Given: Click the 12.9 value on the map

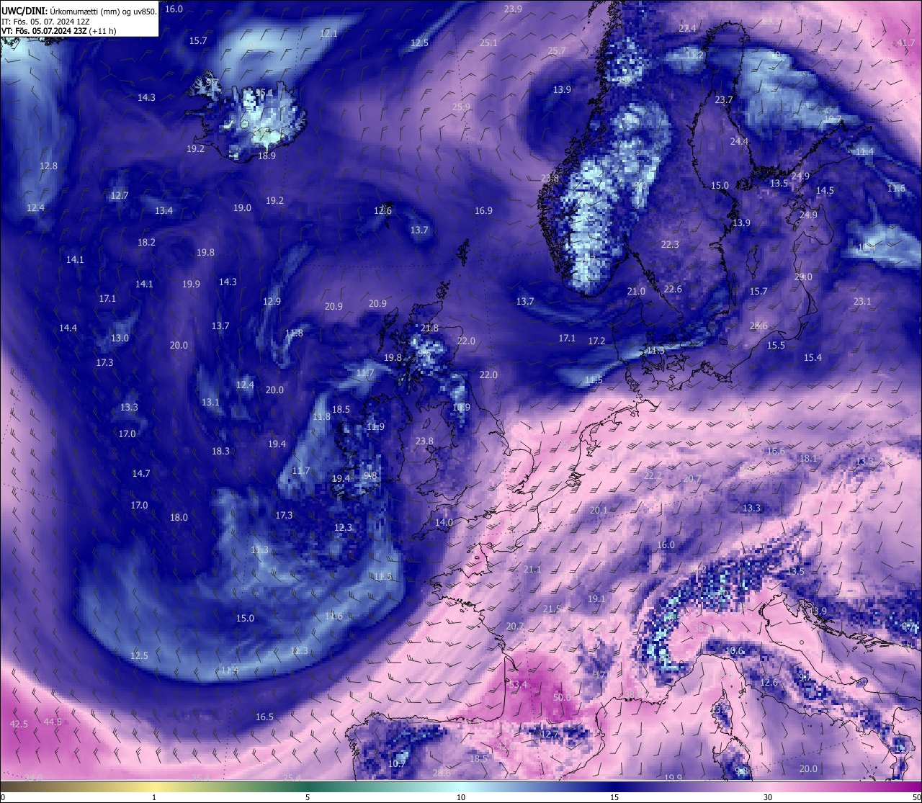Looking at the screenshot, I should (x=272, y=301).
